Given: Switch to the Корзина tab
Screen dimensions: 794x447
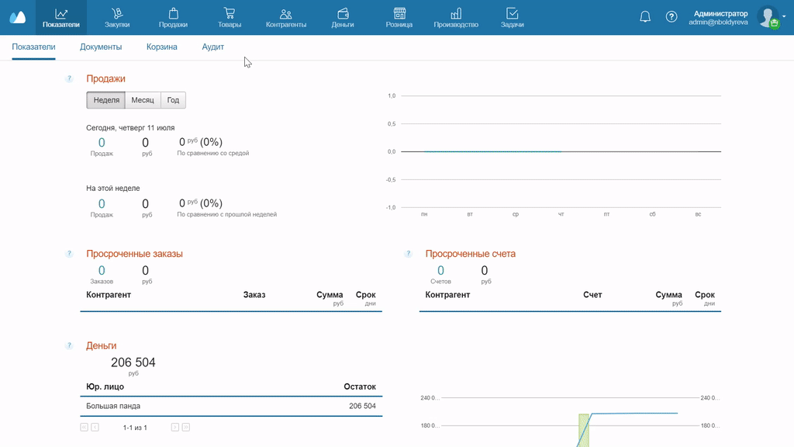Looking at the screenshot, I should [161, 47].
